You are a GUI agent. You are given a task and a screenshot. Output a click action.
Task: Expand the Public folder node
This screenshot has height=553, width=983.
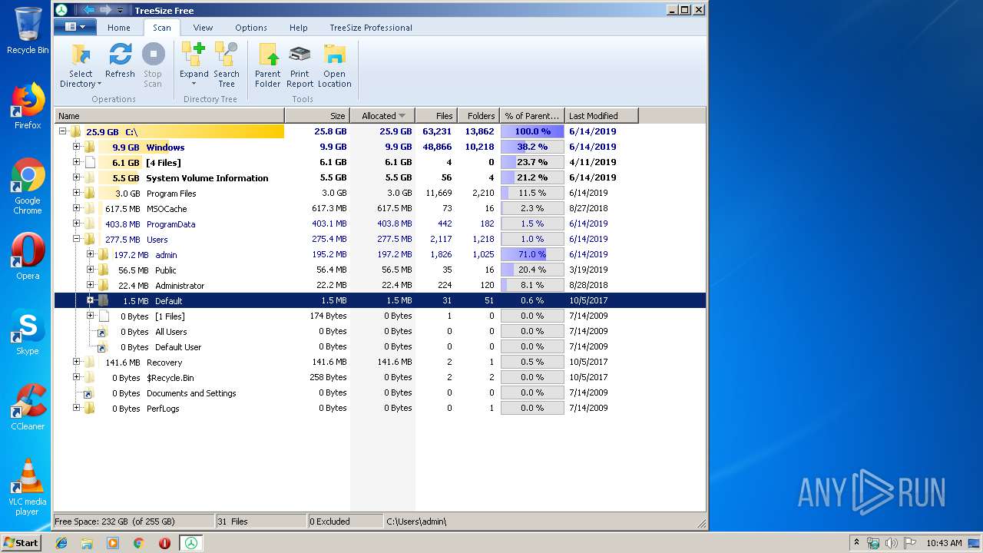(90, 270)
